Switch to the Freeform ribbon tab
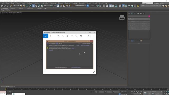 tap(13, 8)
